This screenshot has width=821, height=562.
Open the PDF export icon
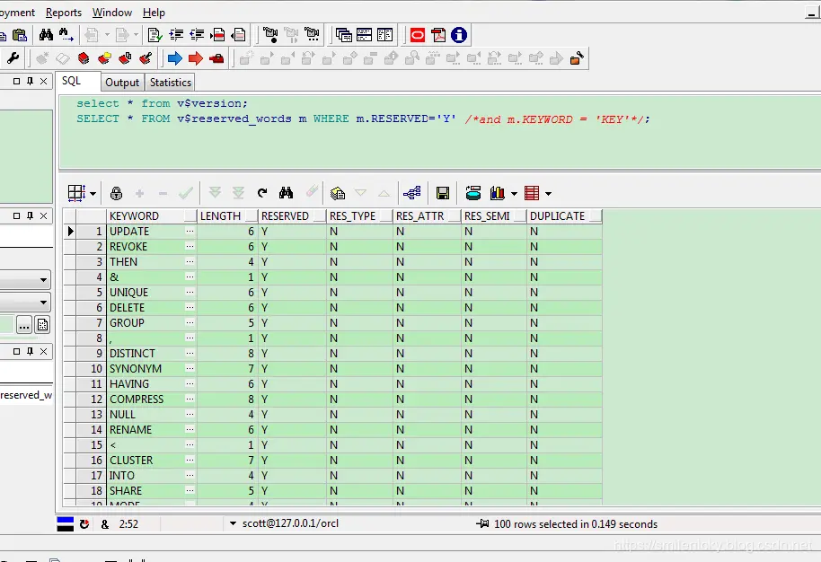438,35
